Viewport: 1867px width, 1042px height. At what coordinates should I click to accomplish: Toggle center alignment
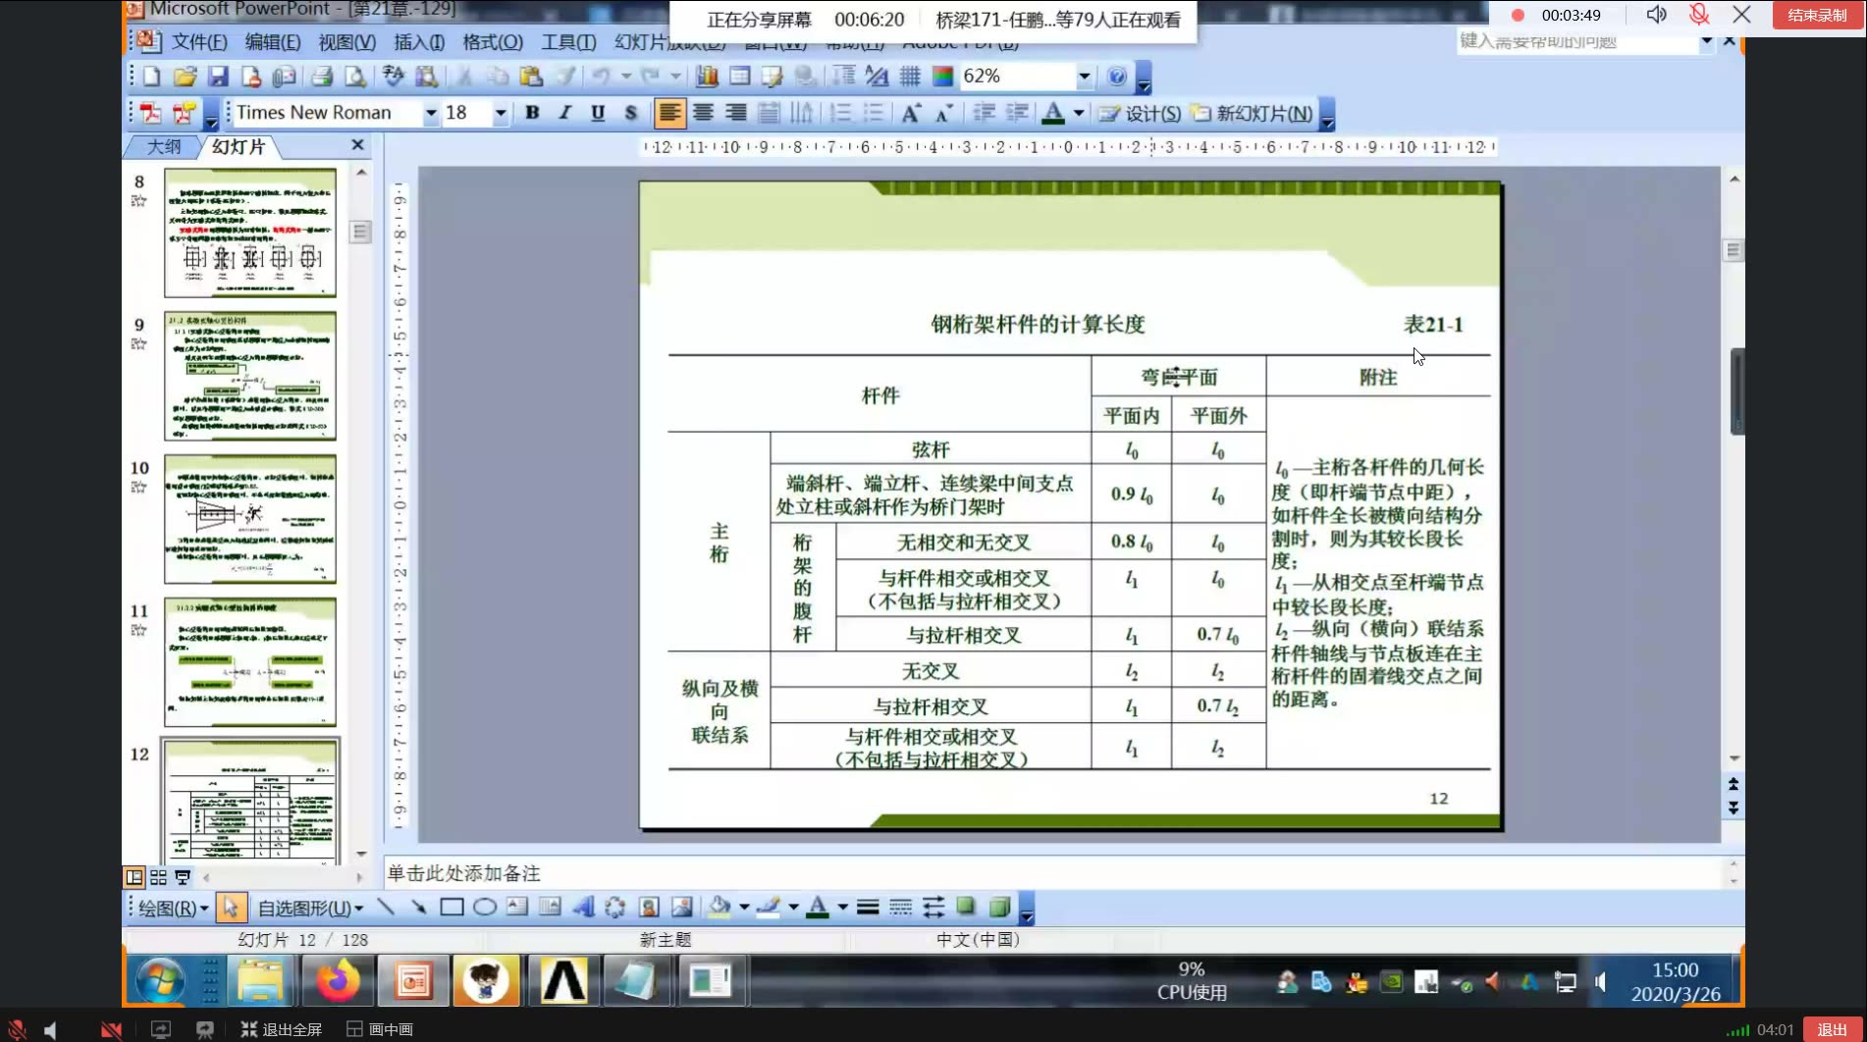coord(703,113)
